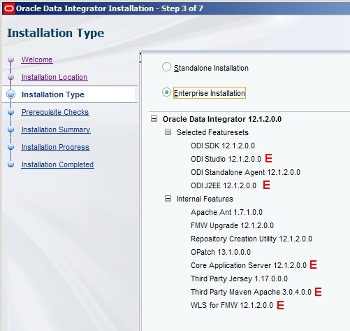Select the Third Party Maven Apache 3.0.4.0.0 row
This screenshot has height=331, width=350.
tap(251, 292)
